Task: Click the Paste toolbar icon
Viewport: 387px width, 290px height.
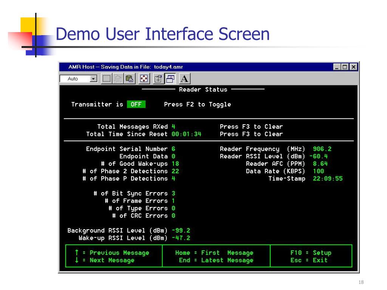Action: (129, 79)
